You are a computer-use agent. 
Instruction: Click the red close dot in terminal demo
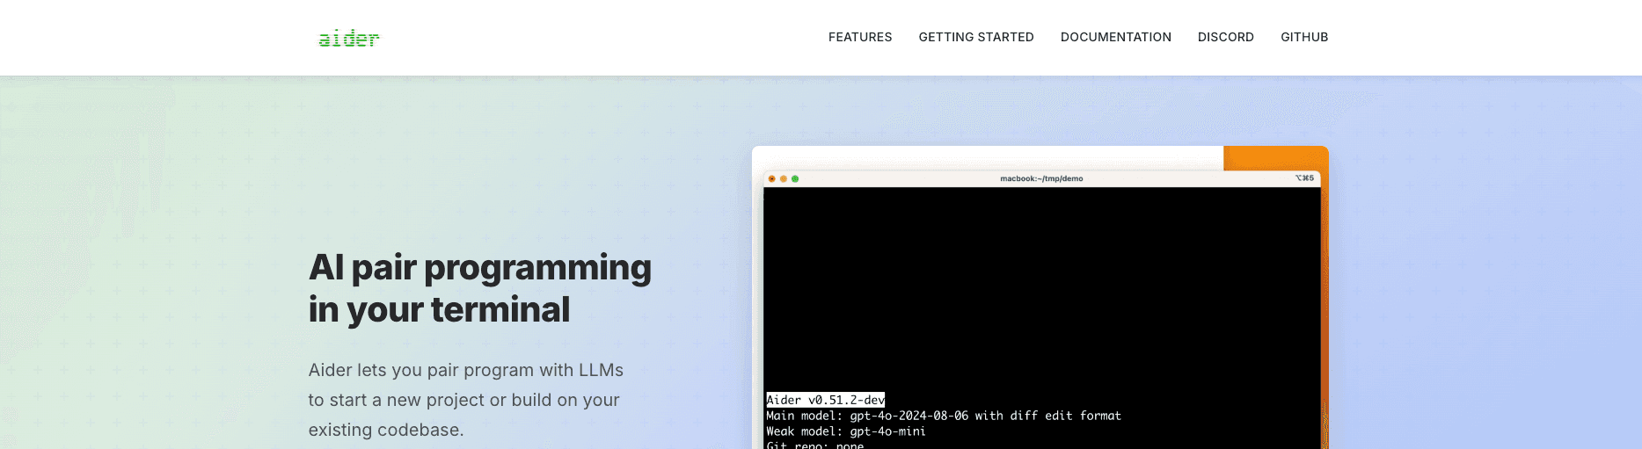click(772, 178)
